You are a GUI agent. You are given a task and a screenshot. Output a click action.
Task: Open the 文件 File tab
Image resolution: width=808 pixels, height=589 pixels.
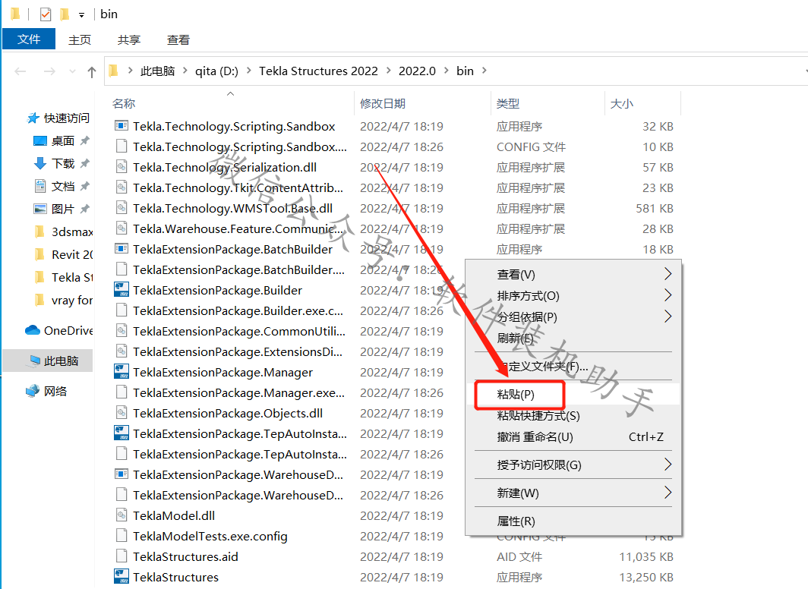(29, 39)
